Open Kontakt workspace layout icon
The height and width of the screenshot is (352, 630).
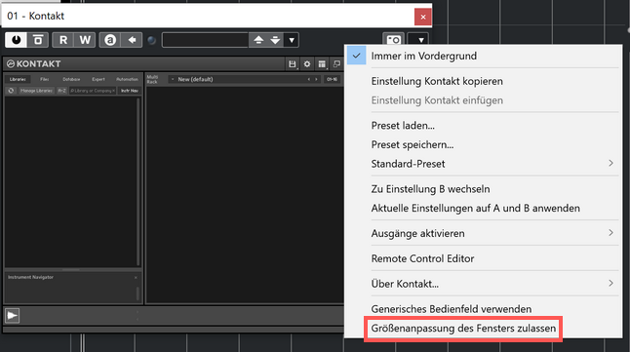(x=322, y=64)
